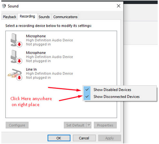Open device Properties button
Viewport: 159px width, 144px height.
(105, 125)
